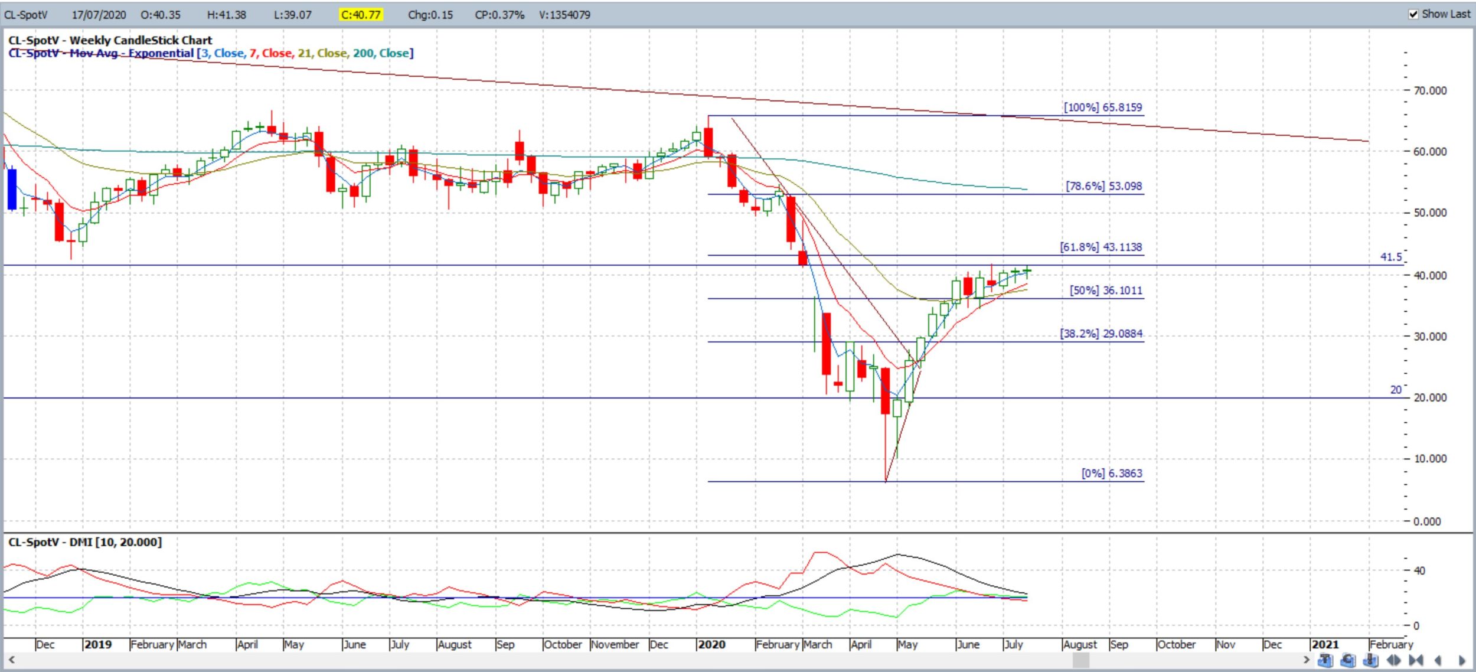This screenshot has width=1476, height=672.
Task: Click the 70.000 price axis label
Action: tap(1430, 90)
